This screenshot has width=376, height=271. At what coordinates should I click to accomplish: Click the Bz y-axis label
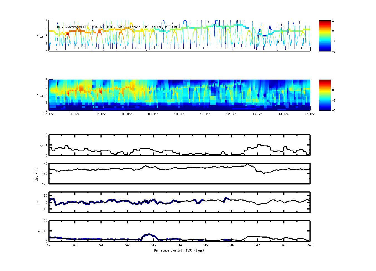coord(38,202)
